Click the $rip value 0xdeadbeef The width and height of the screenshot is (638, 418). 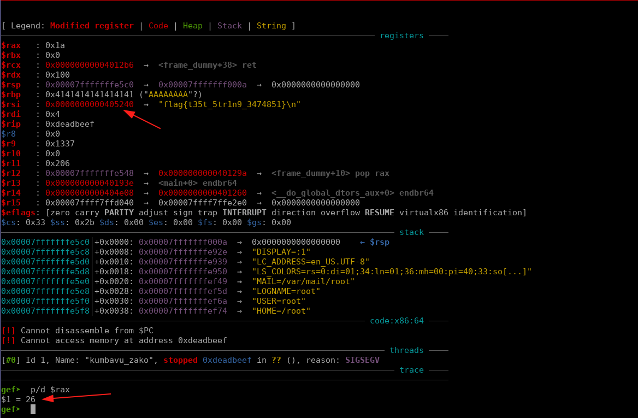[70, 124]
